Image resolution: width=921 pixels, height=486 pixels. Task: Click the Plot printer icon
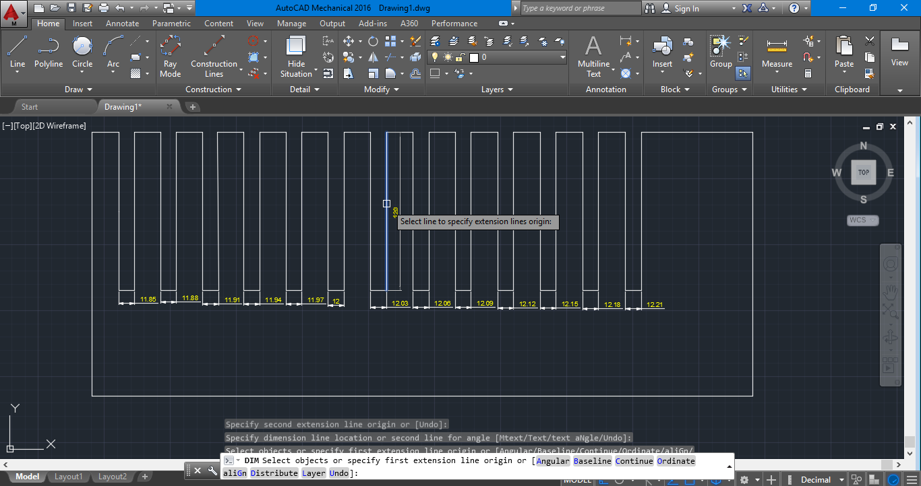(x=103, y=8)
